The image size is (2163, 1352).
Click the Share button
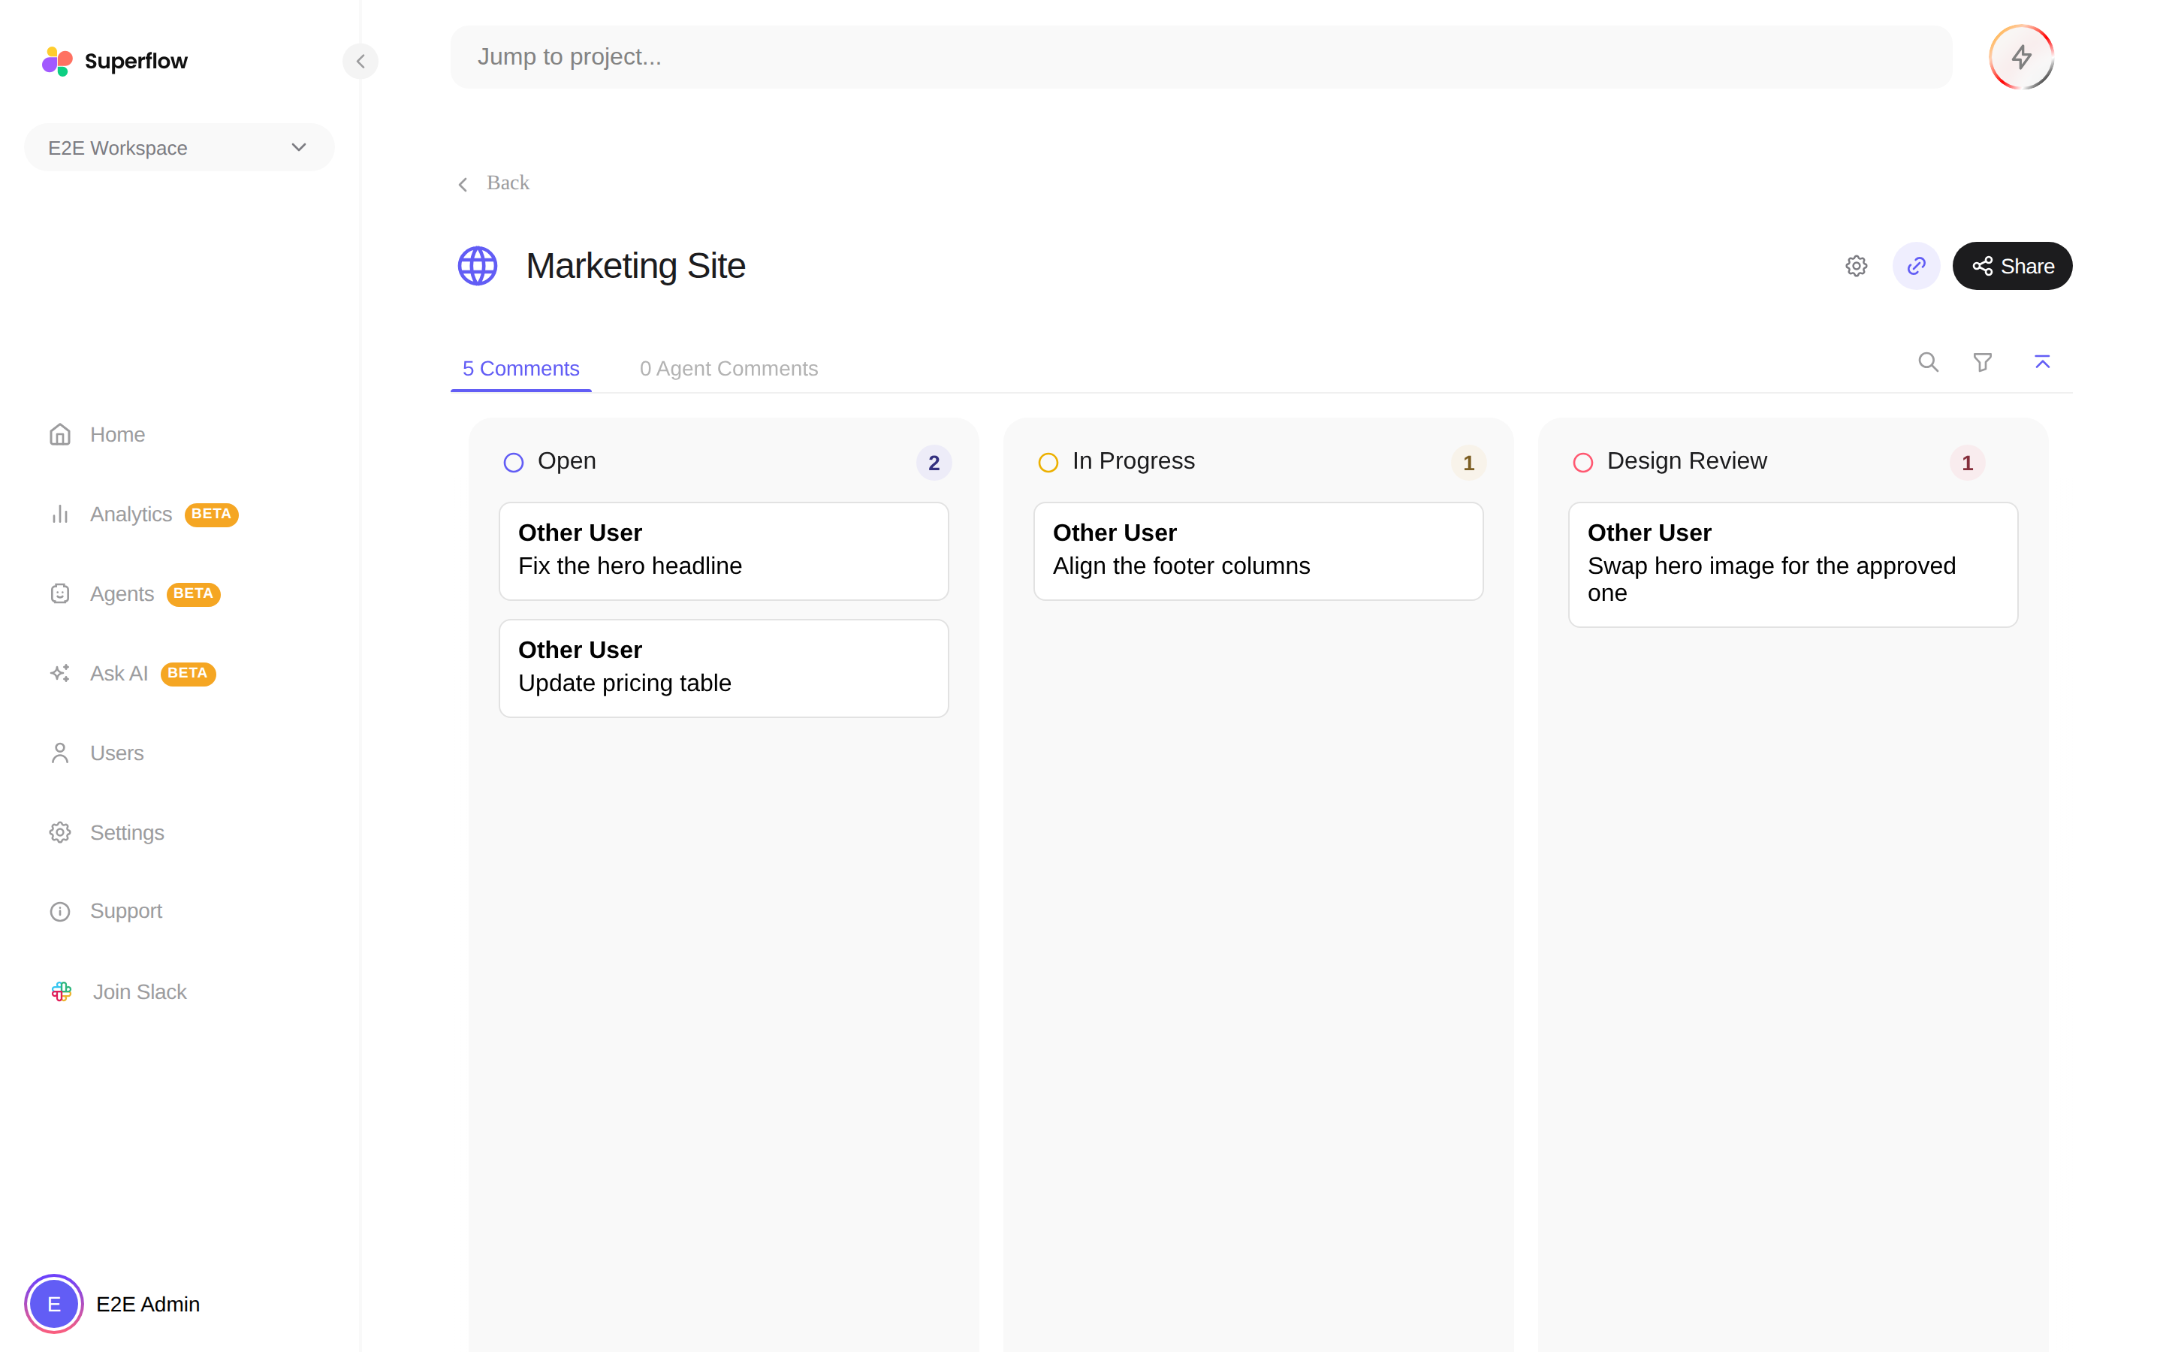(2012, 266)
